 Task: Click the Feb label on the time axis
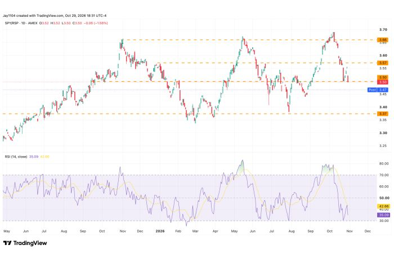[x=178, y=231]
